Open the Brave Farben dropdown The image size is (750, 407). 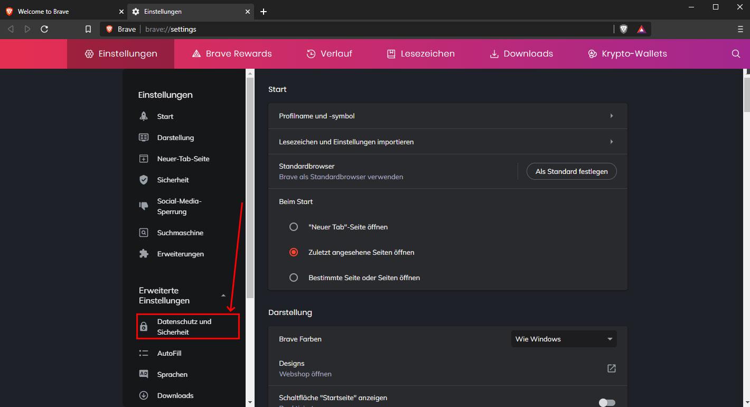[564, 339]
